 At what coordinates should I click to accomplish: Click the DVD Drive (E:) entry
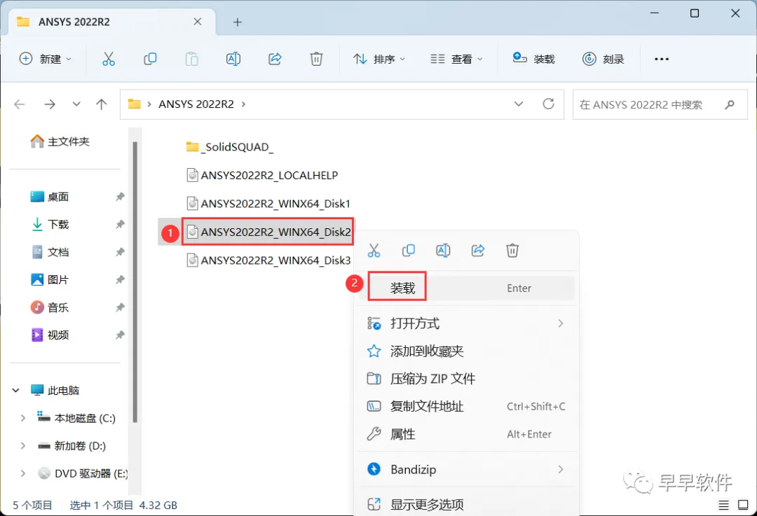click(83, 473)
